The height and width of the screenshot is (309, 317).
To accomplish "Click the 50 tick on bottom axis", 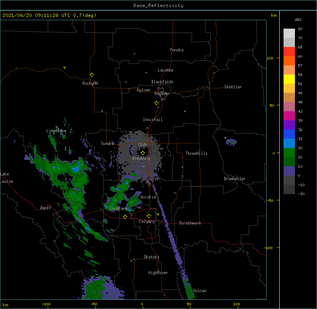I will 189,304.
